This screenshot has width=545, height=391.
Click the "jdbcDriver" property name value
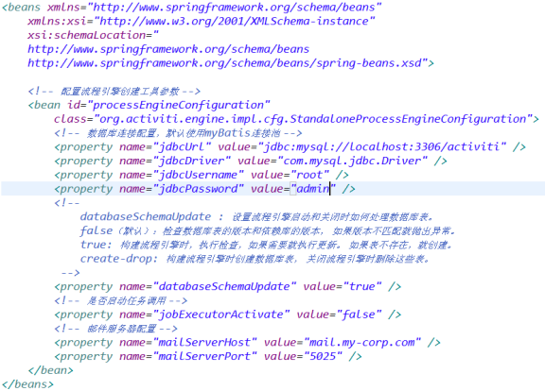point(191,161)
